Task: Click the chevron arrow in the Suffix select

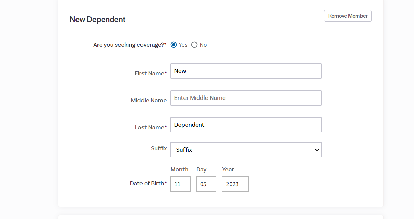Action: tap(317, 150)
